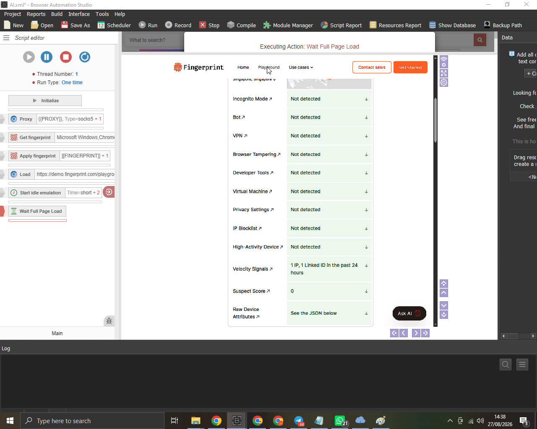Expand the Incognito Mode result arrow
The height and width of the screenshot is (429, 537).
click(x=366, y=99)
